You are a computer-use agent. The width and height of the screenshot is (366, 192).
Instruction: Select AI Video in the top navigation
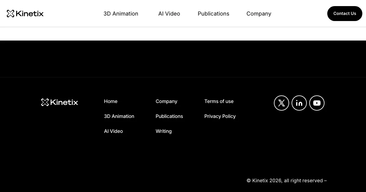(x=169, y=14)
